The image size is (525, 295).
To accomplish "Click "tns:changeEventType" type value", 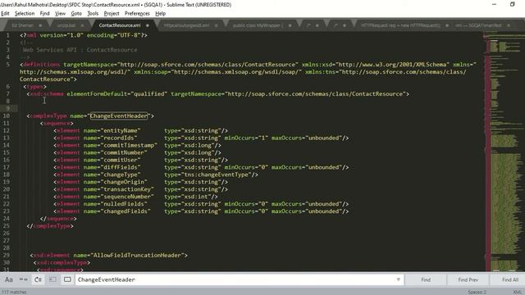I will (216, 175).
